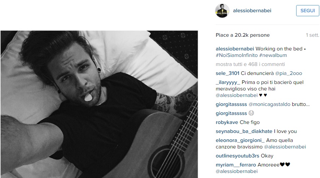Open @monicagastaldo mention link

(269, 104)
